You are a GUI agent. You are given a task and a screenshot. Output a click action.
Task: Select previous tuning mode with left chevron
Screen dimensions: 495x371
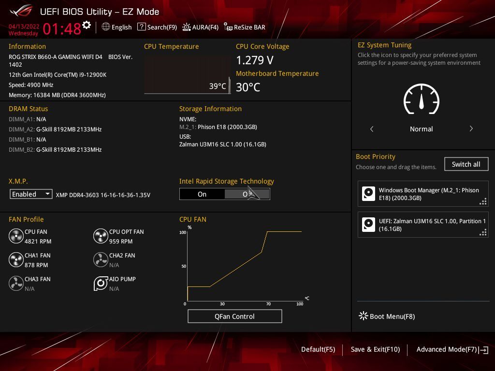tap(372, 128)
